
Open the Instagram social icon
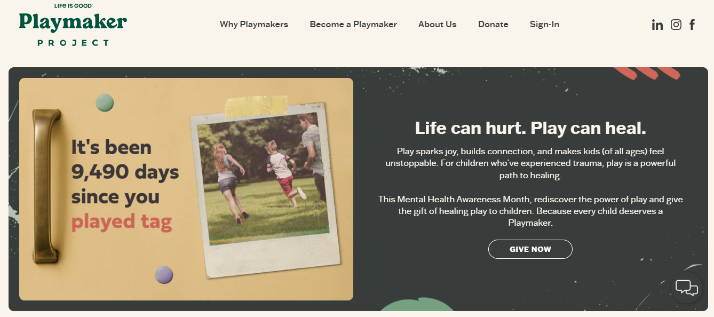pyautogui.click(x=676, y=25)
